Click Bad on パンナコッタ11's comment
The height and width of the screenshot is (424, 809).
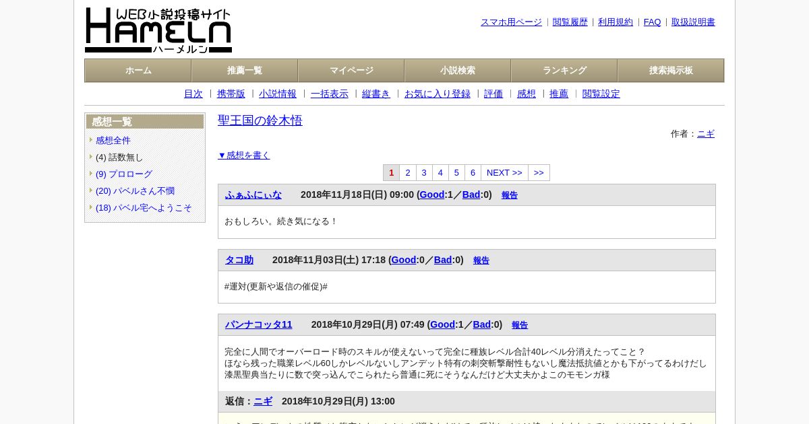[x=482, y=325]
